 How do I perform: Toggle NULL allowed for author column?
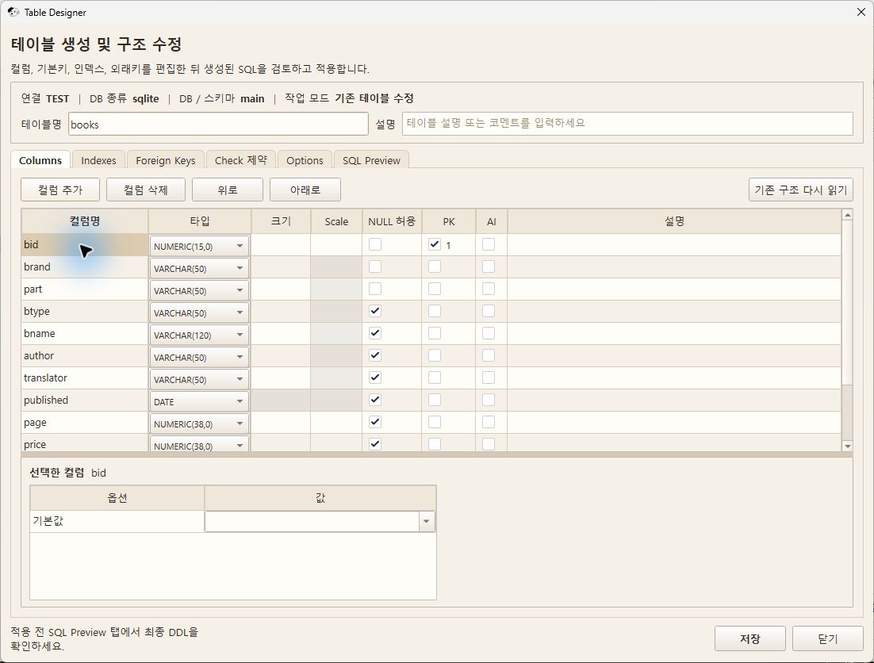point(375,355)
